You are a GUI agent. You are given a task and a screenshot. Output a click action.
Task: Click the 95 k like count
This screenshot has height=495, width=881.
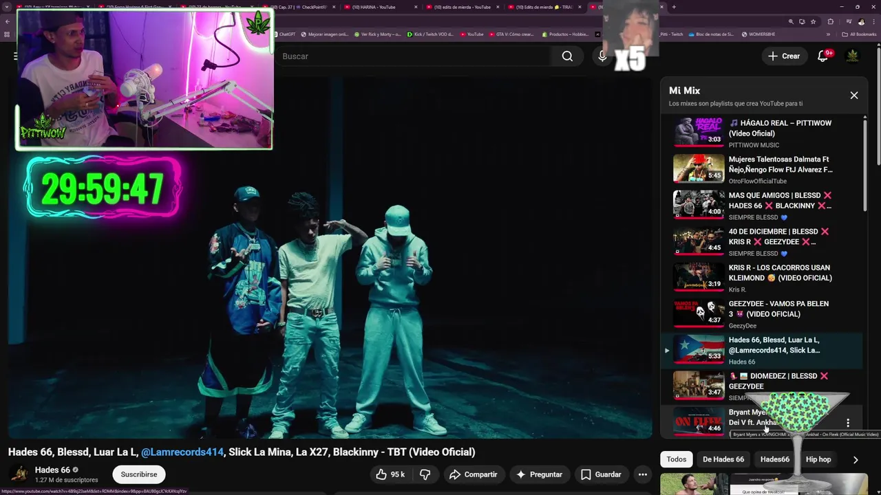click(398, 474)
